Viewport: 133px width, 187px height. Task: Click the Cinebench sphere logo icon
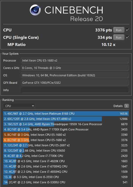[x=35, y=10]
